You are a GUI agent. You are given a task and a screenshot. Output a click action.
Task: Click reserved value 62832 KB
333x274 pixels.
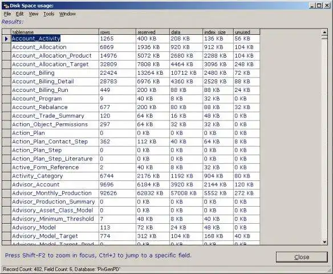tap(150, 193)
